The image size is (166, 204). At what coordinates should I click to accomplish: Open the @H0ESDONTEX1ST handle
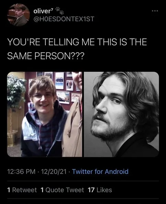pyautogui.click(x=64, y=19)
